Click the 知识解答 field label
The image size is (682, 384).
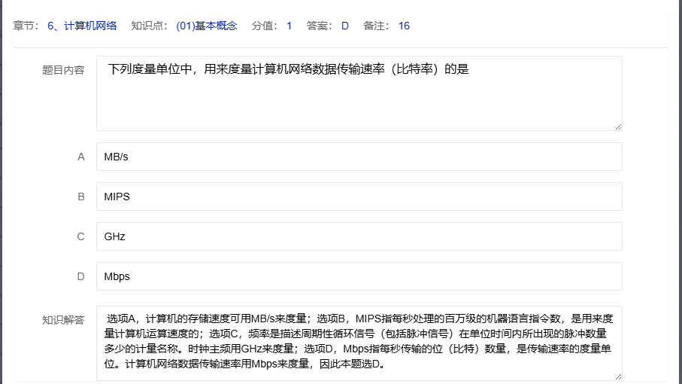tap(63, 320)
